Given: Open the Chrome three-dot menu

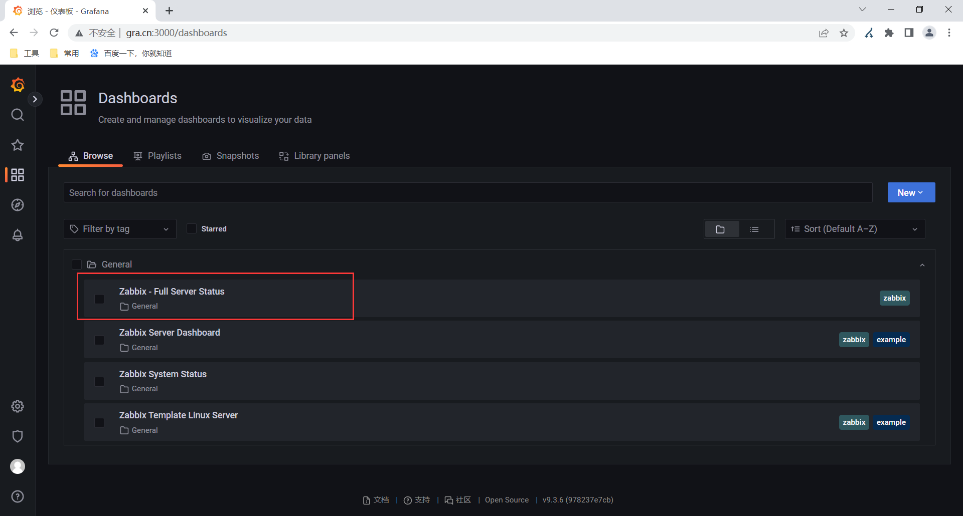Looking at the screenshot, I should coord(949,33).
